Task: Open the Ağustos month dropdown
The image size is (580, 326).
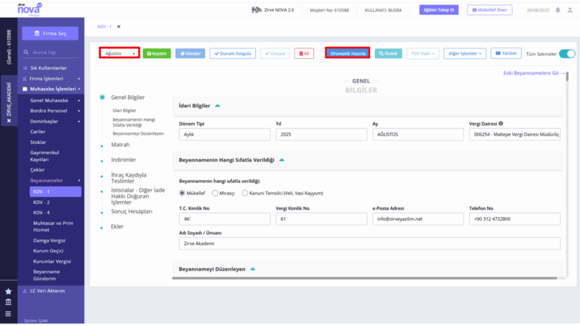Action: [x=120, y=53]
